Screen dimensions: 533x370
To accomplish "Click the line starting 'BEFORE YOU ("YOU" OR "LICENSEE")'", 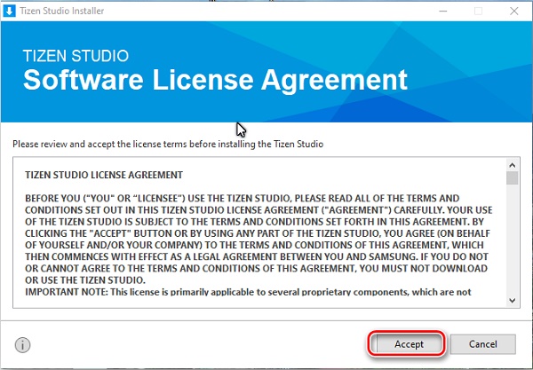I will click(x=242, y=198).
